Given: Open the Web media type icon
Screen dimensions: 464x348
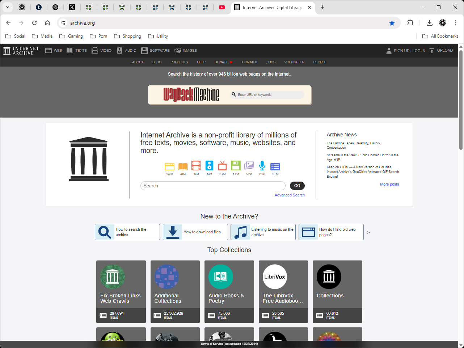Looking at the screenshot, I should (48, 51).
